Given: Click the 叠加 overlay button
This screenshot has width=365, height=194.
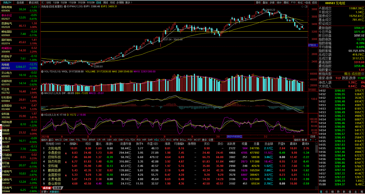Looking at the screenshot, I should tap(265, 2).
